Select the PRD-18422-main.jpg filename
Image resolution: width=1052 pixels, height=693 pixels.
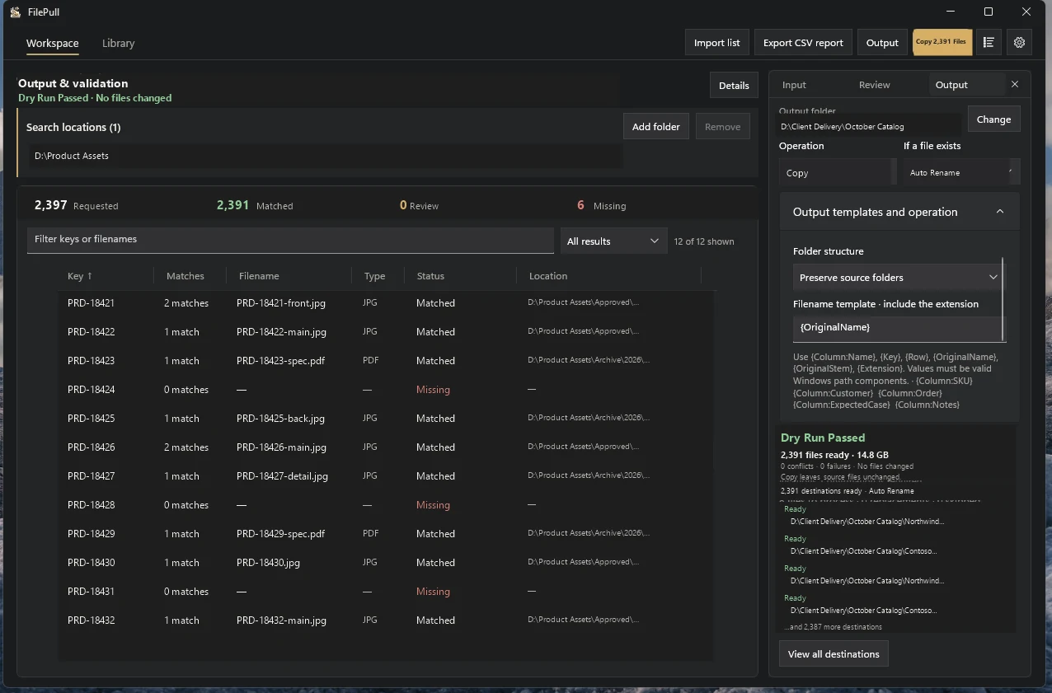pos(281,332)
